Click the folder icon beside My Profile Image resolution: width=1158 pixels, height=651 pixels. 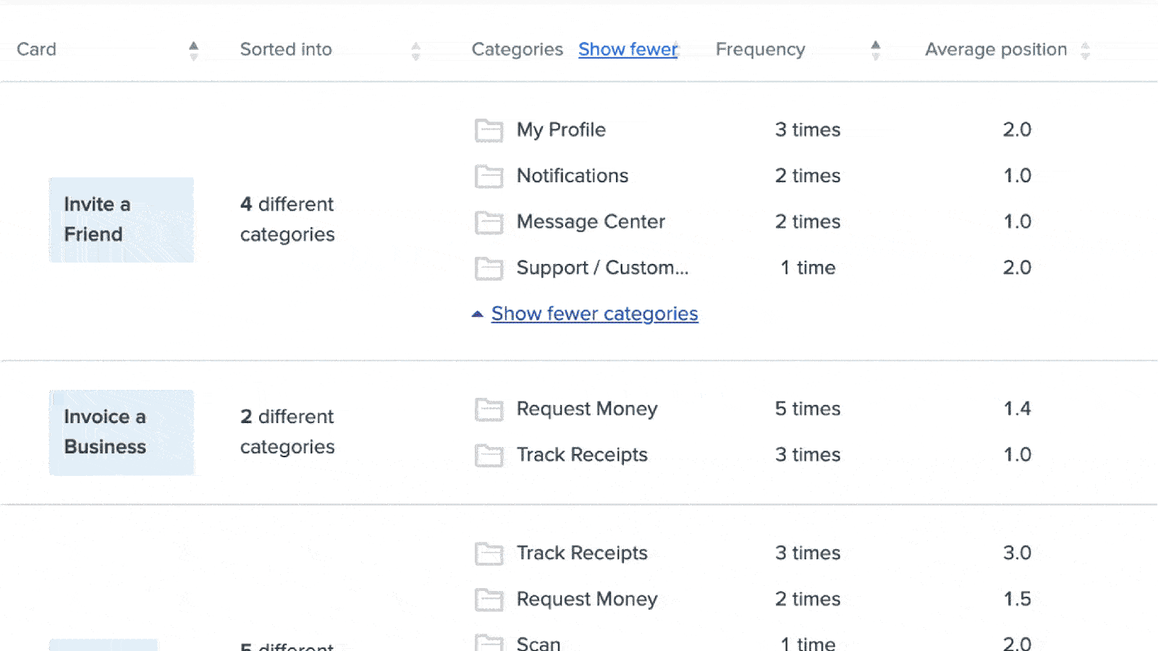pyautogui.click(x=489, y=130)
